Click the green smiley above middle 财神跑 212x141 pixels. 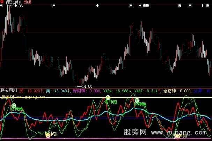[x=108, y=97]
